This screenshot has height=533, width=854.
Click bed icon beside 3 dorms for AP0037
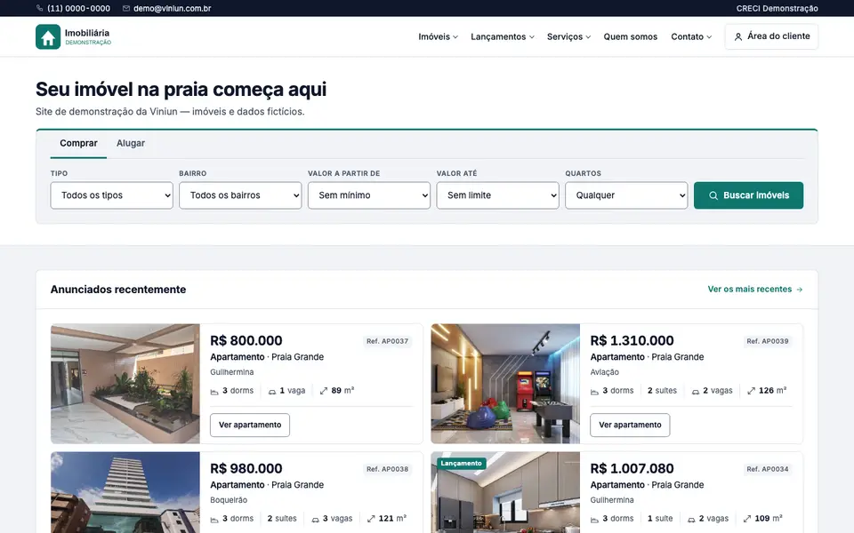click(x=214, y=391)
